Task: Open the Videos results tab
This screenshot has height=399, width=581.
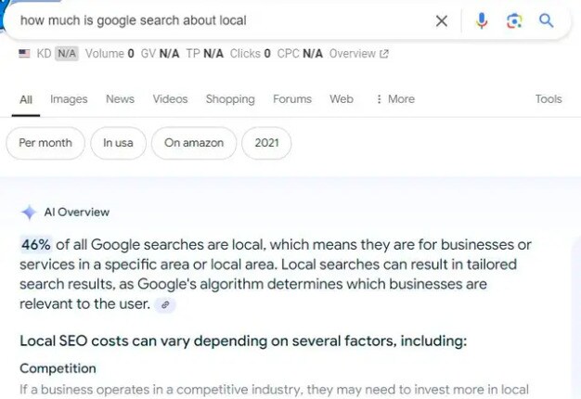Action: 170,99
